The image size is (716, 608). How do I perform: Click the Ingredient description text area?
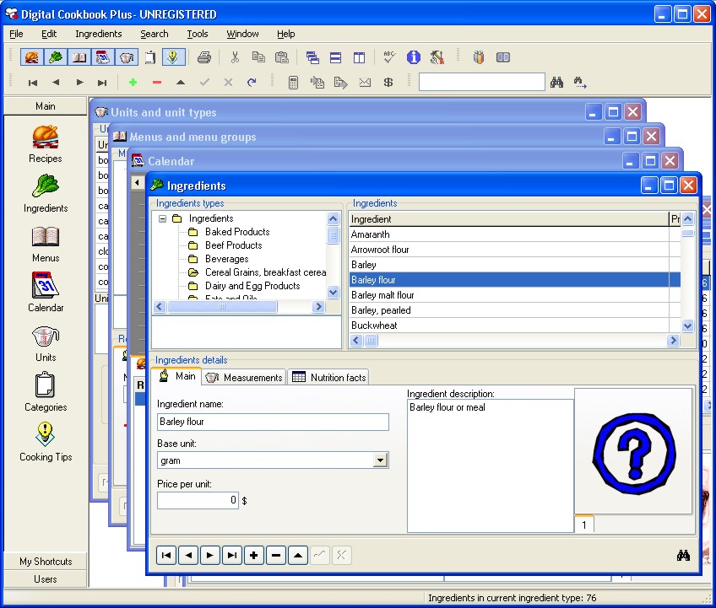click(490, 465)
